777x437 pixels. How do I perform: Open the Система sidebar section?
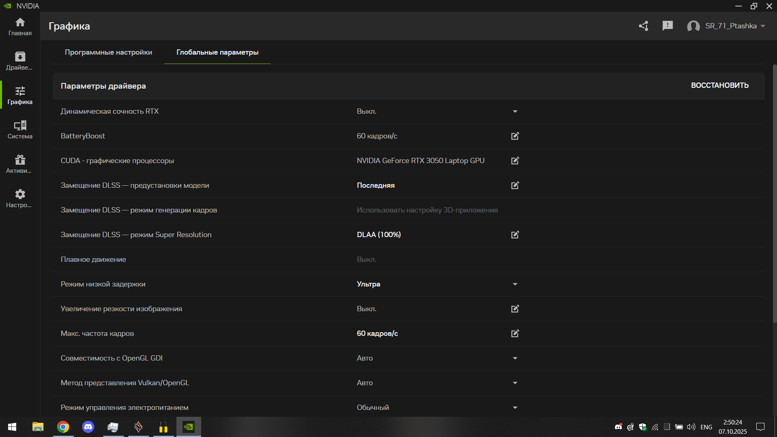point(20,129)
